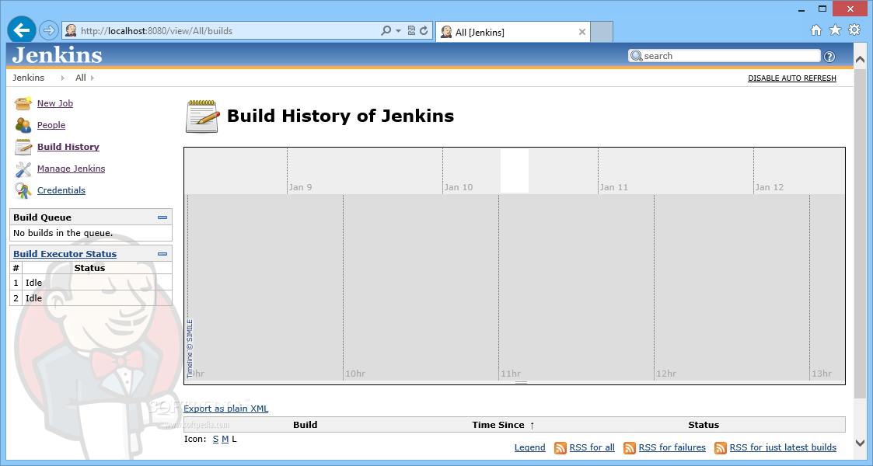Click the RSS for just latest builds icon
This screenshot has height=466, width=873.
[721, 447]
